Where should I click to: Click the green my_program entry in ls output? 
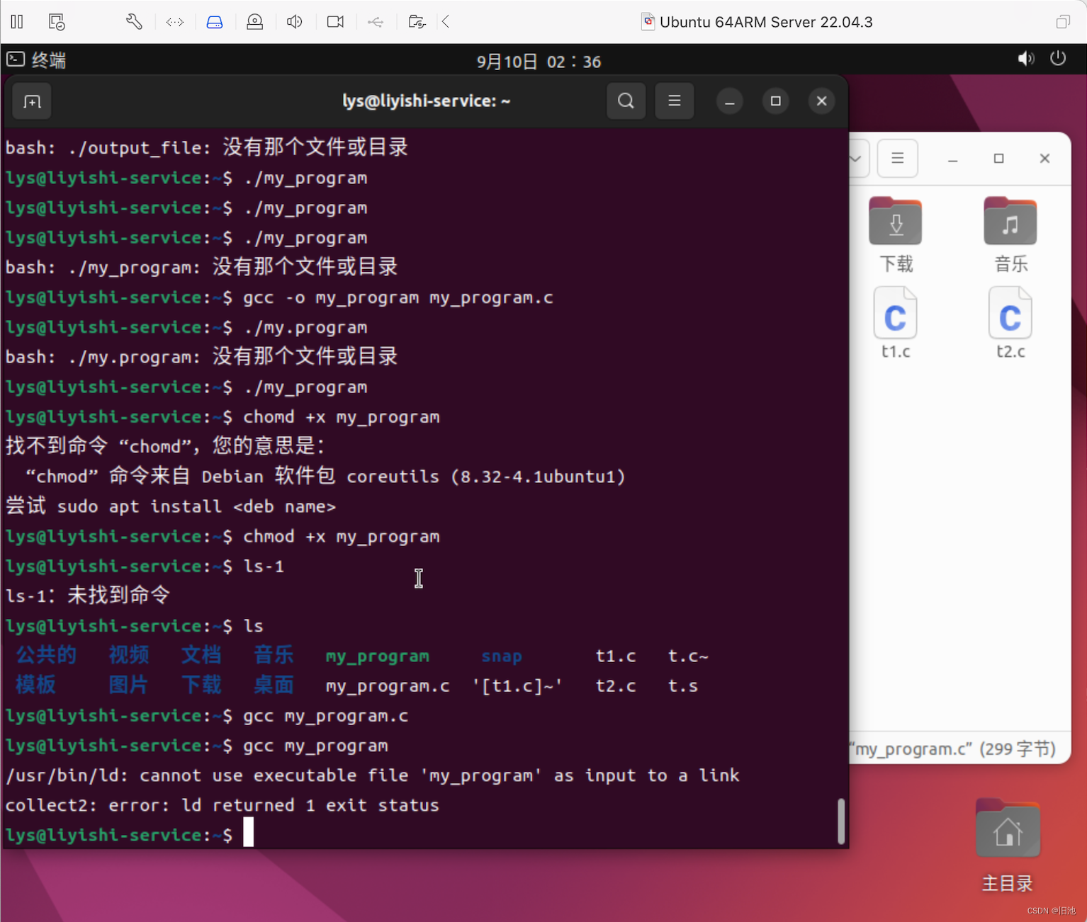coord(377,656)
